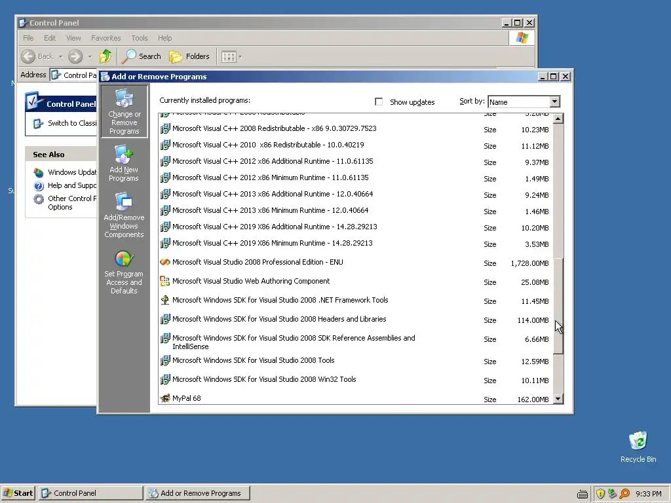671x503 pixels.
Task: Click Windows SDK Win32 Tools icon
Action: coord(164,379)
